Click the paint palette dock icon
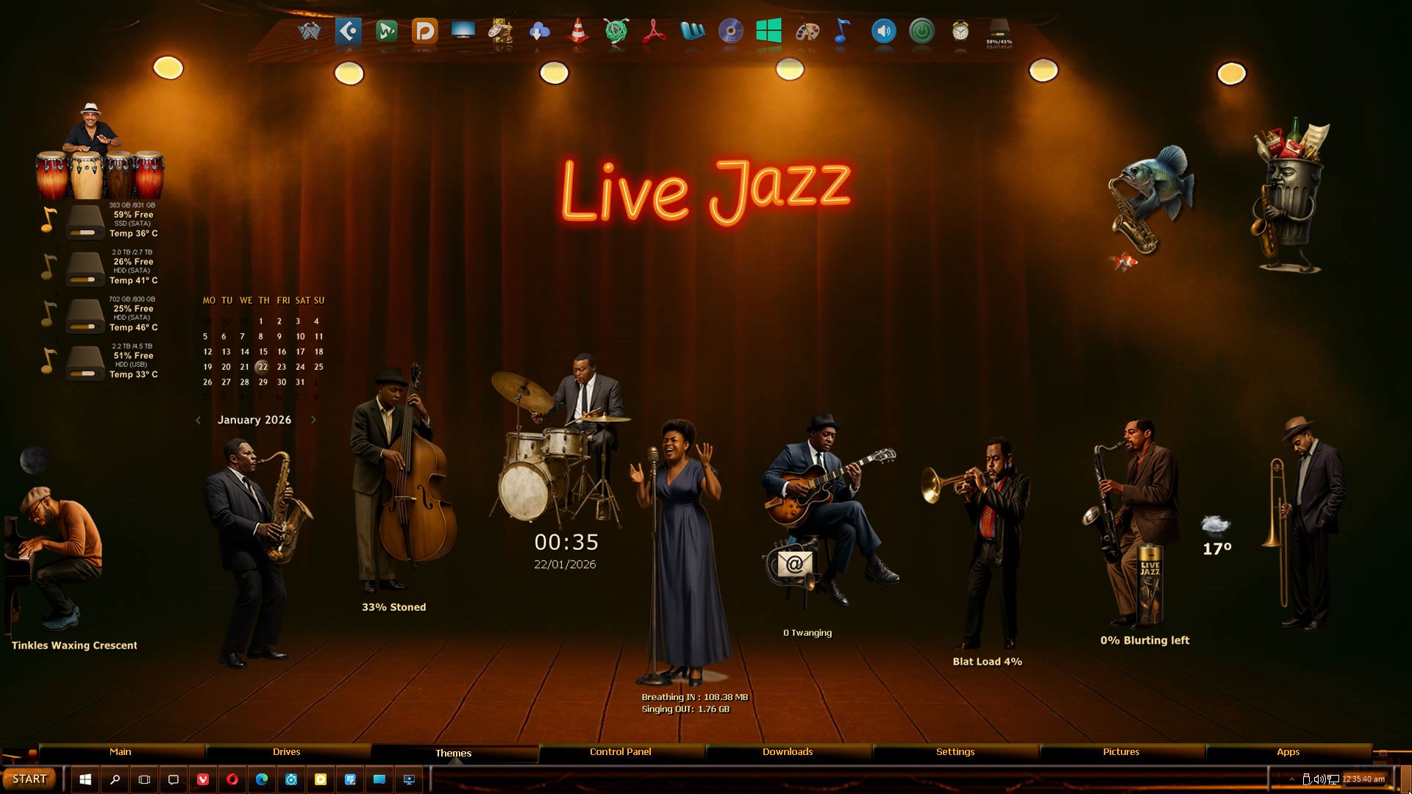Viewport: 1412px width, 794px height. point(807,31)
